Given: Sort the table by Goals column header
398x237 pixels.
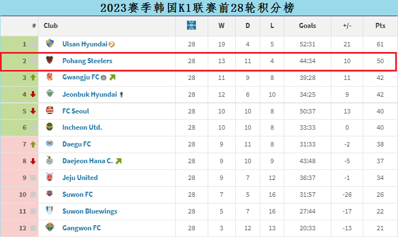Looking at the screenshot, I should (x=307, y=26).
